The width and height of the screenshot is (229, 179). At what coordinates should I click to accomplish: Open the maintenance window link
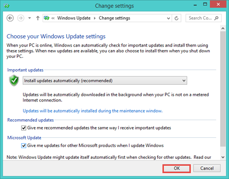[x=92, y=111]
